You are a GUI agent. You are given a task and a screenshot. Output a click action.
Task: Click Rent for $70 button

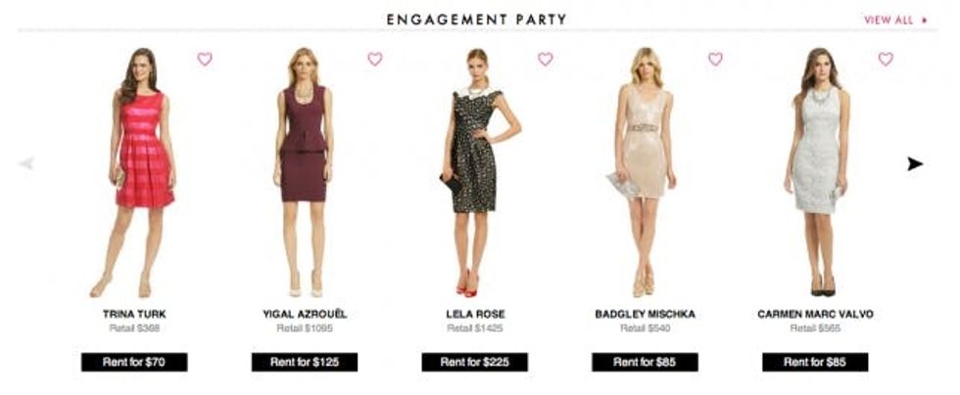point(134,362)
